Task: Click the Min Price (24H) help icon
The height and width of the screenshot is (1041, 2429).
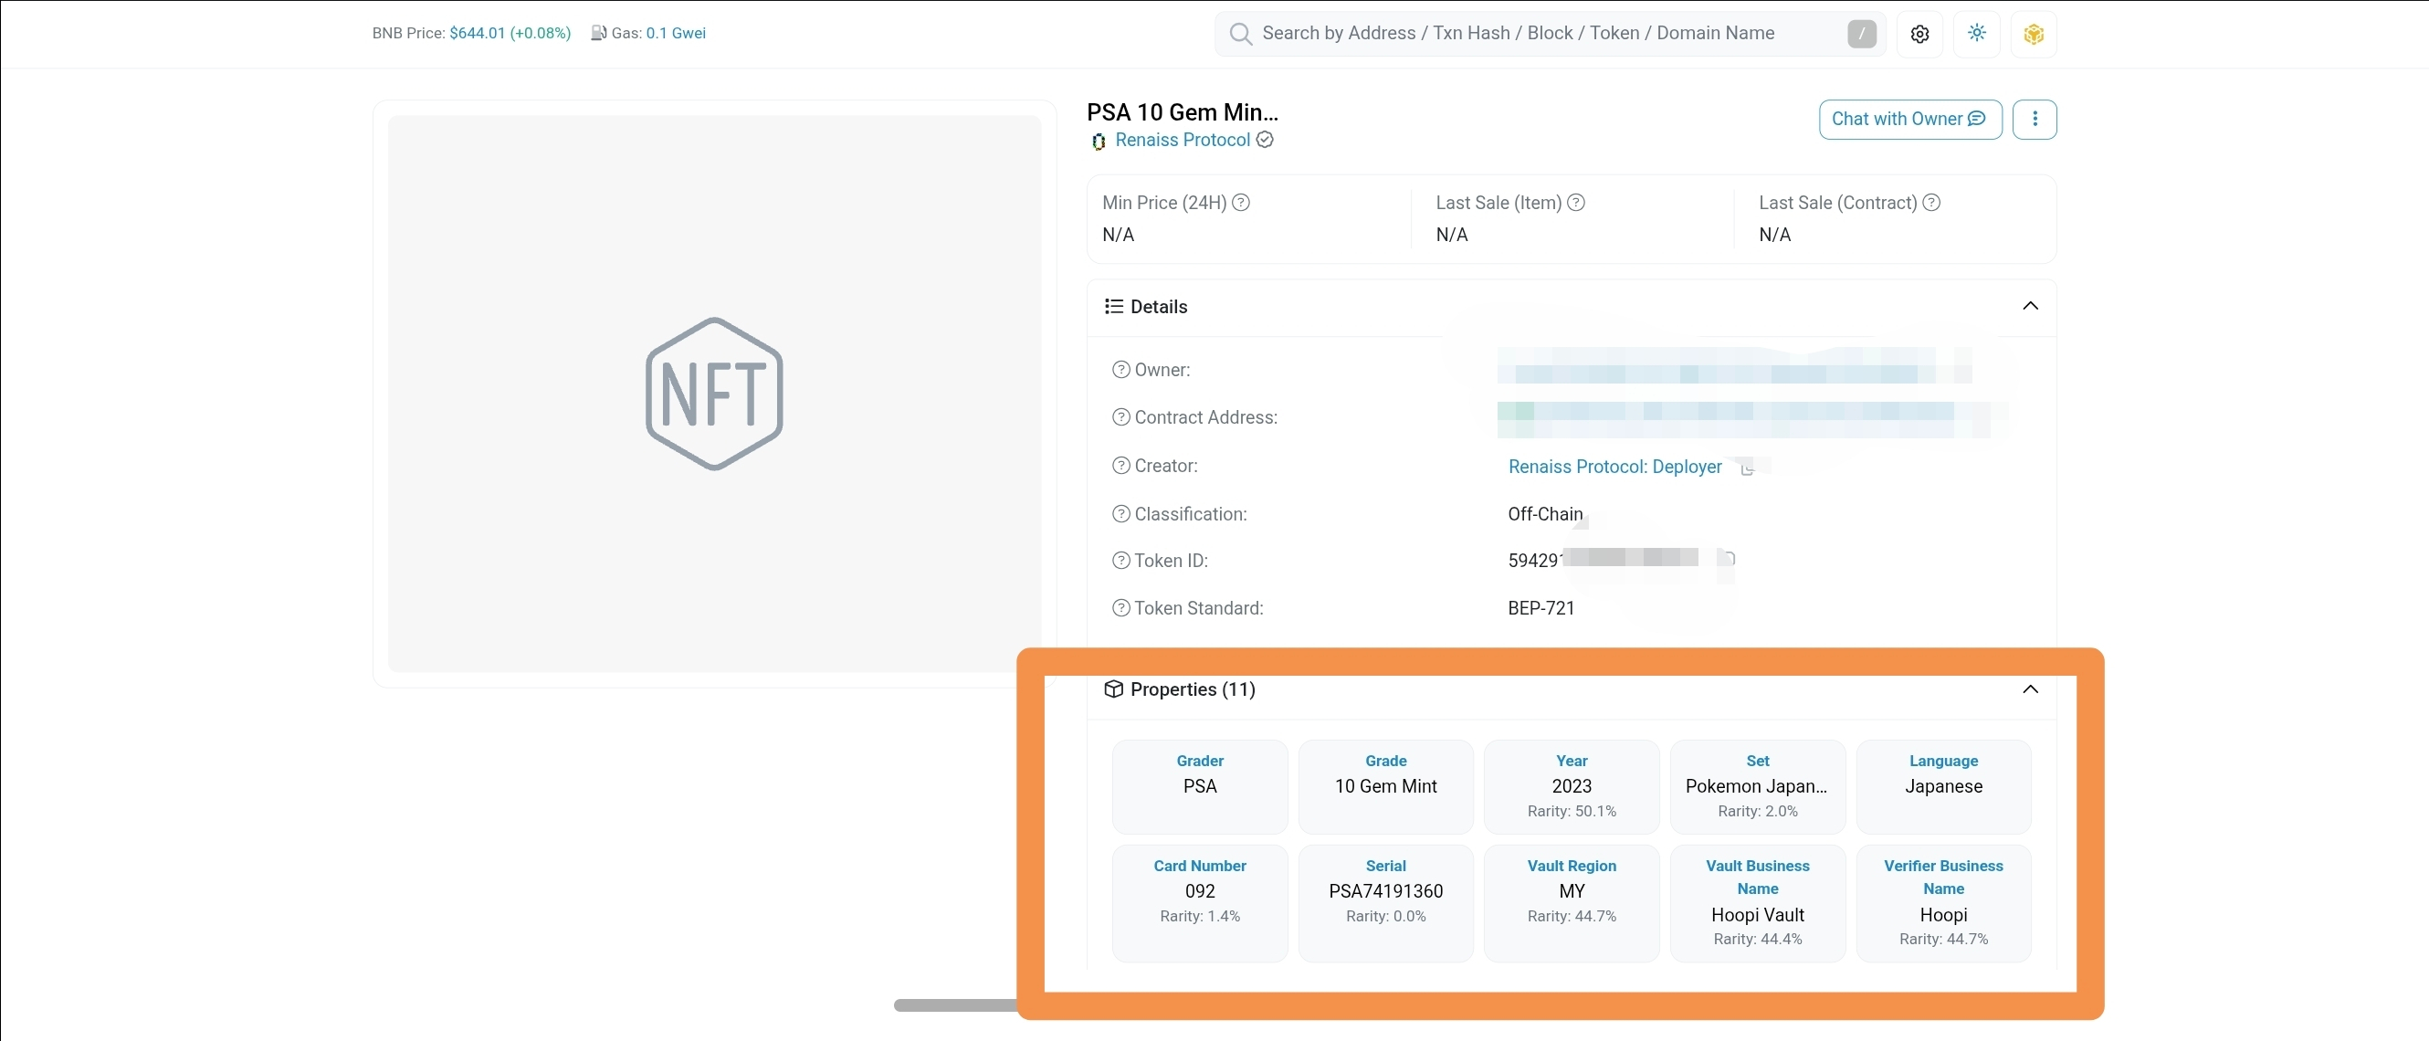Action: (x=1242, y=203)
